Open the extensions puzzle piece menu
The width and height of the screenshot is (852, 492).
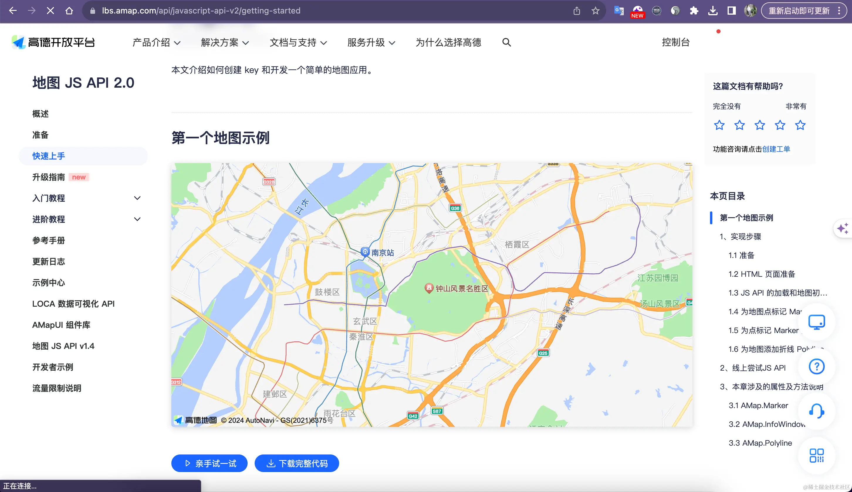coord(694,11)
